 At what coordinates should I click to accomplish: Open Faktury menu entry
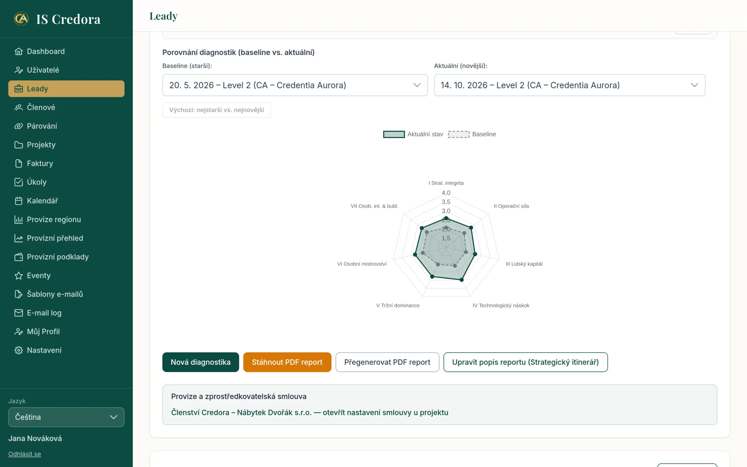tap(66, 163)
